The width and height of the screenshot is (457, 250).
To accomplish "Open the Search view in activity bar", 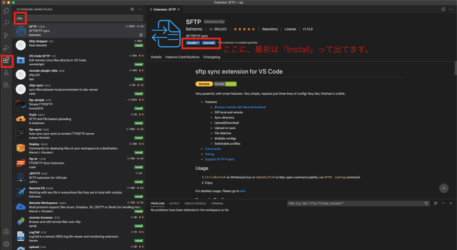I will [6, 23].
